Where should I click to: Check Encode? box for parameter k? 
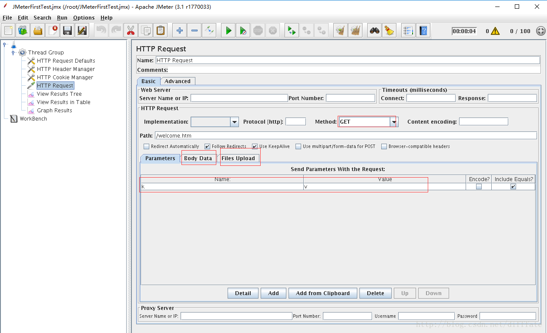point(479,187)
